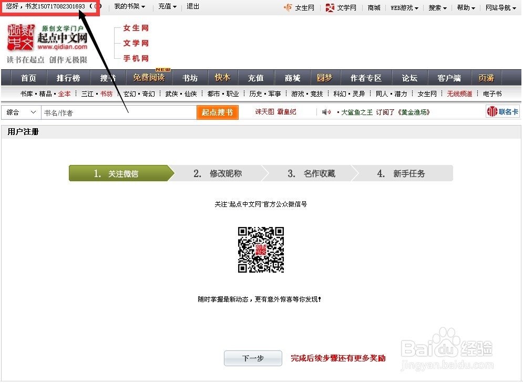
Task: Click step 1 关注微信 in progress bar
Action: coord(121,173)
